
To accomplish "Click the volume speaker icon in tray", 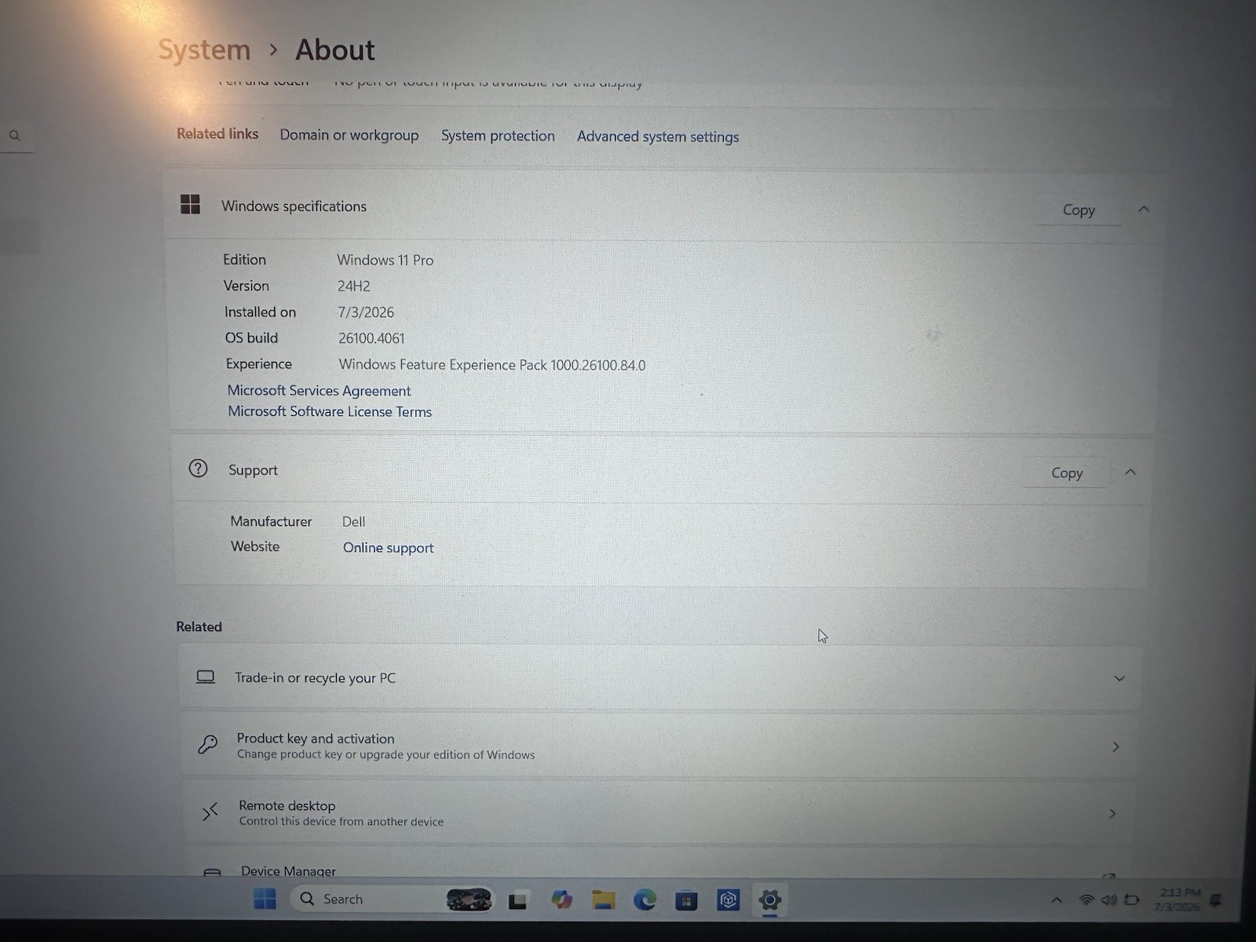I will click(x=1109, y=900).
